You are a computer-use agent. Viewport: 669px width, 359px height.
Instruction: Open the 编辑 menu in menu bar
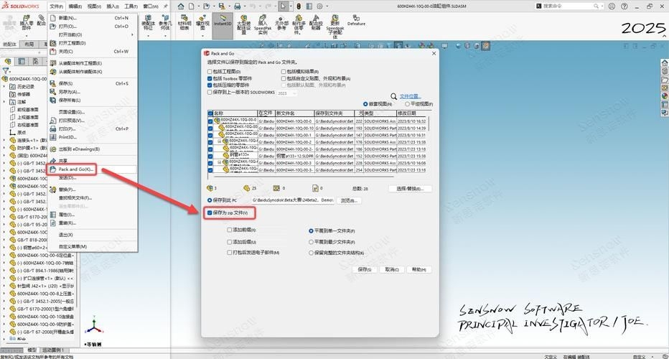coord(75,6)
